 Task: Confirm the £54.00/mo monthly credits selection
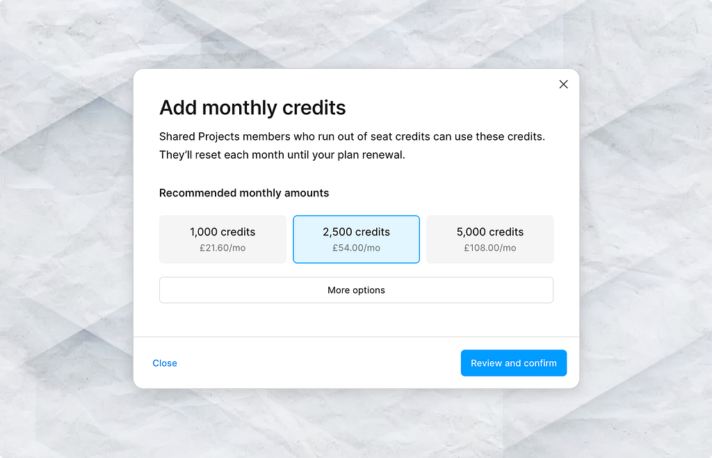pos(356,239)
